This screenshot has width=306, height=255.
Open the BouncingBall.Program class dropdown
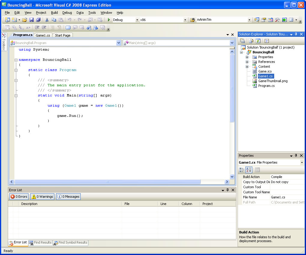118,43
